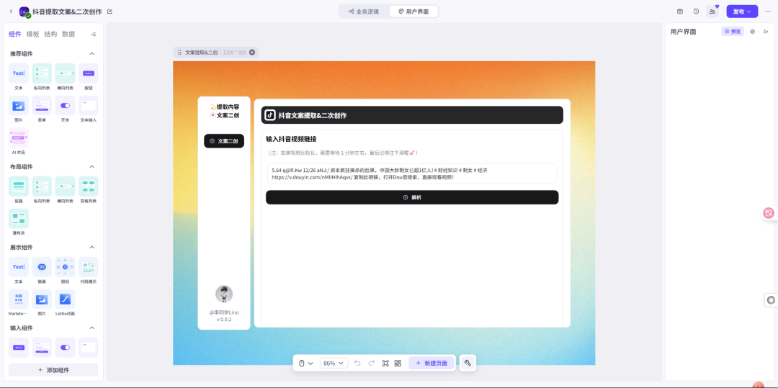This screenshot has width=778, height=388.
Task: Select the 瀑布流 waterfall component
Action: (18, 219)
